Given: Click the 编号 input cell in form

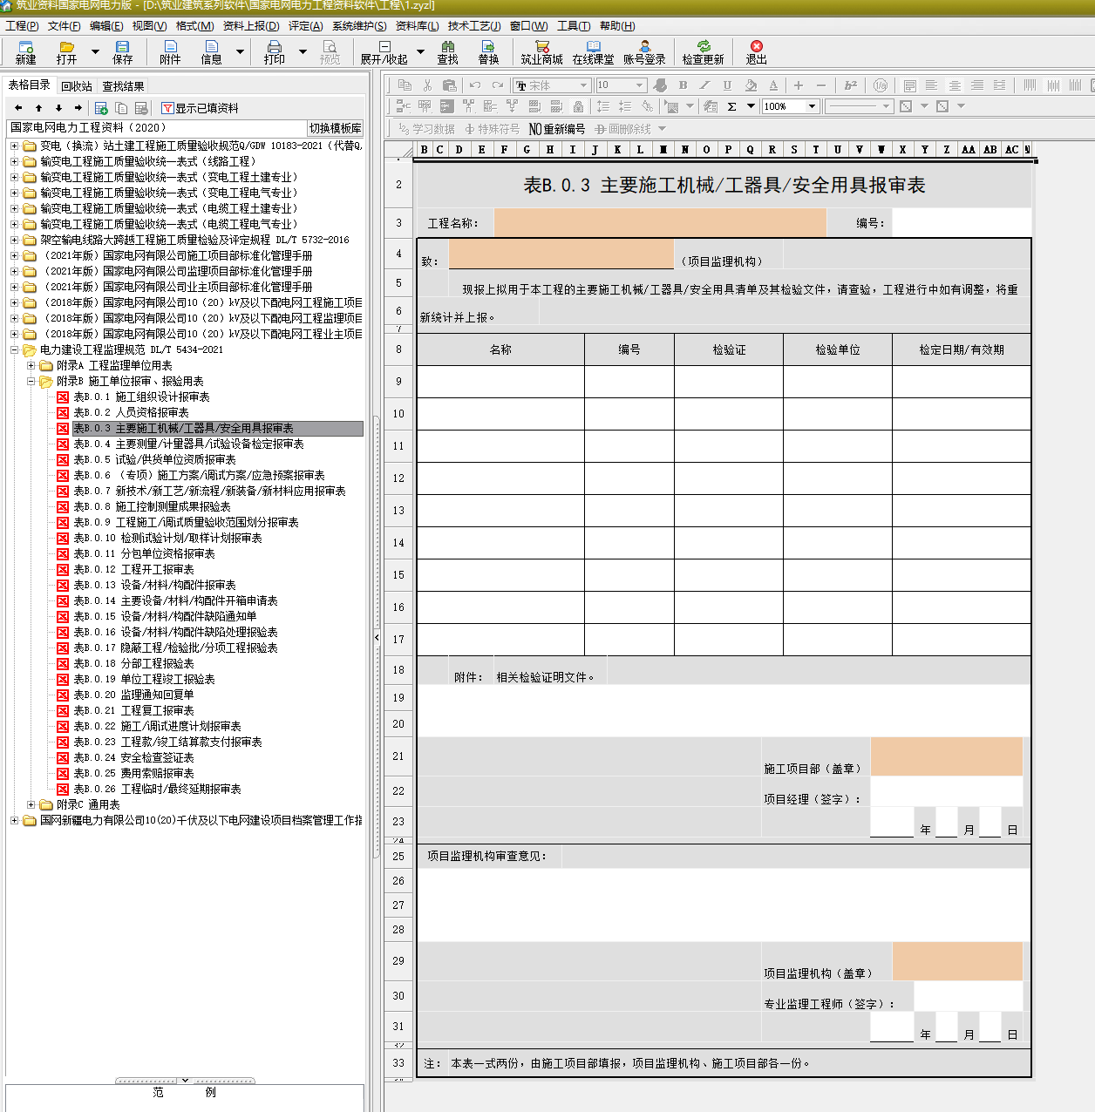Looking at the screenshot, I should (962, 223).
